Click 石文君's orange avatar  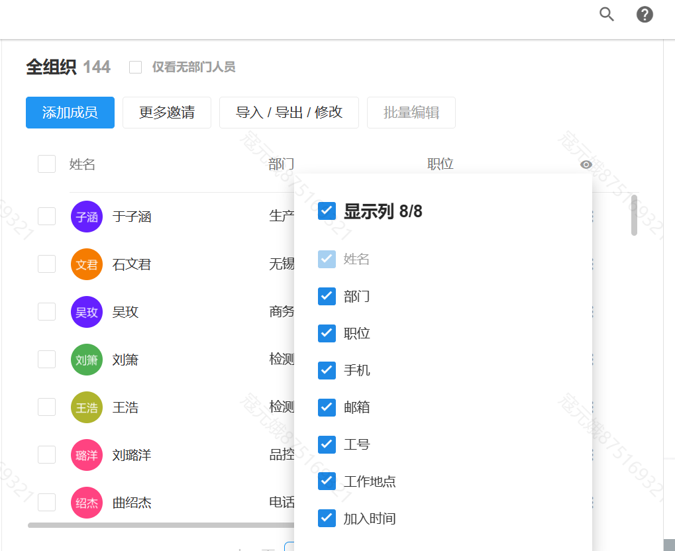pos(87,264)
